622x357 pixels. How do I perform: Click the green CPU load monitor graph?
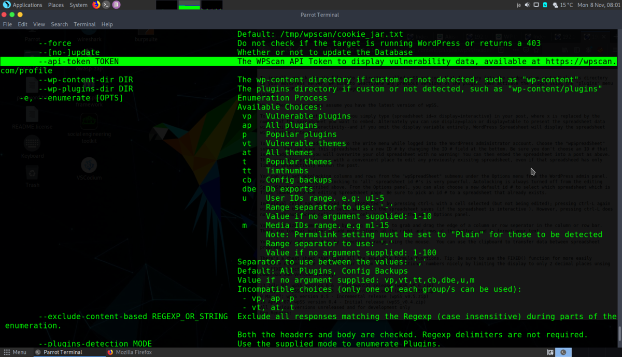pyautogui.click(x=189, y=5)
